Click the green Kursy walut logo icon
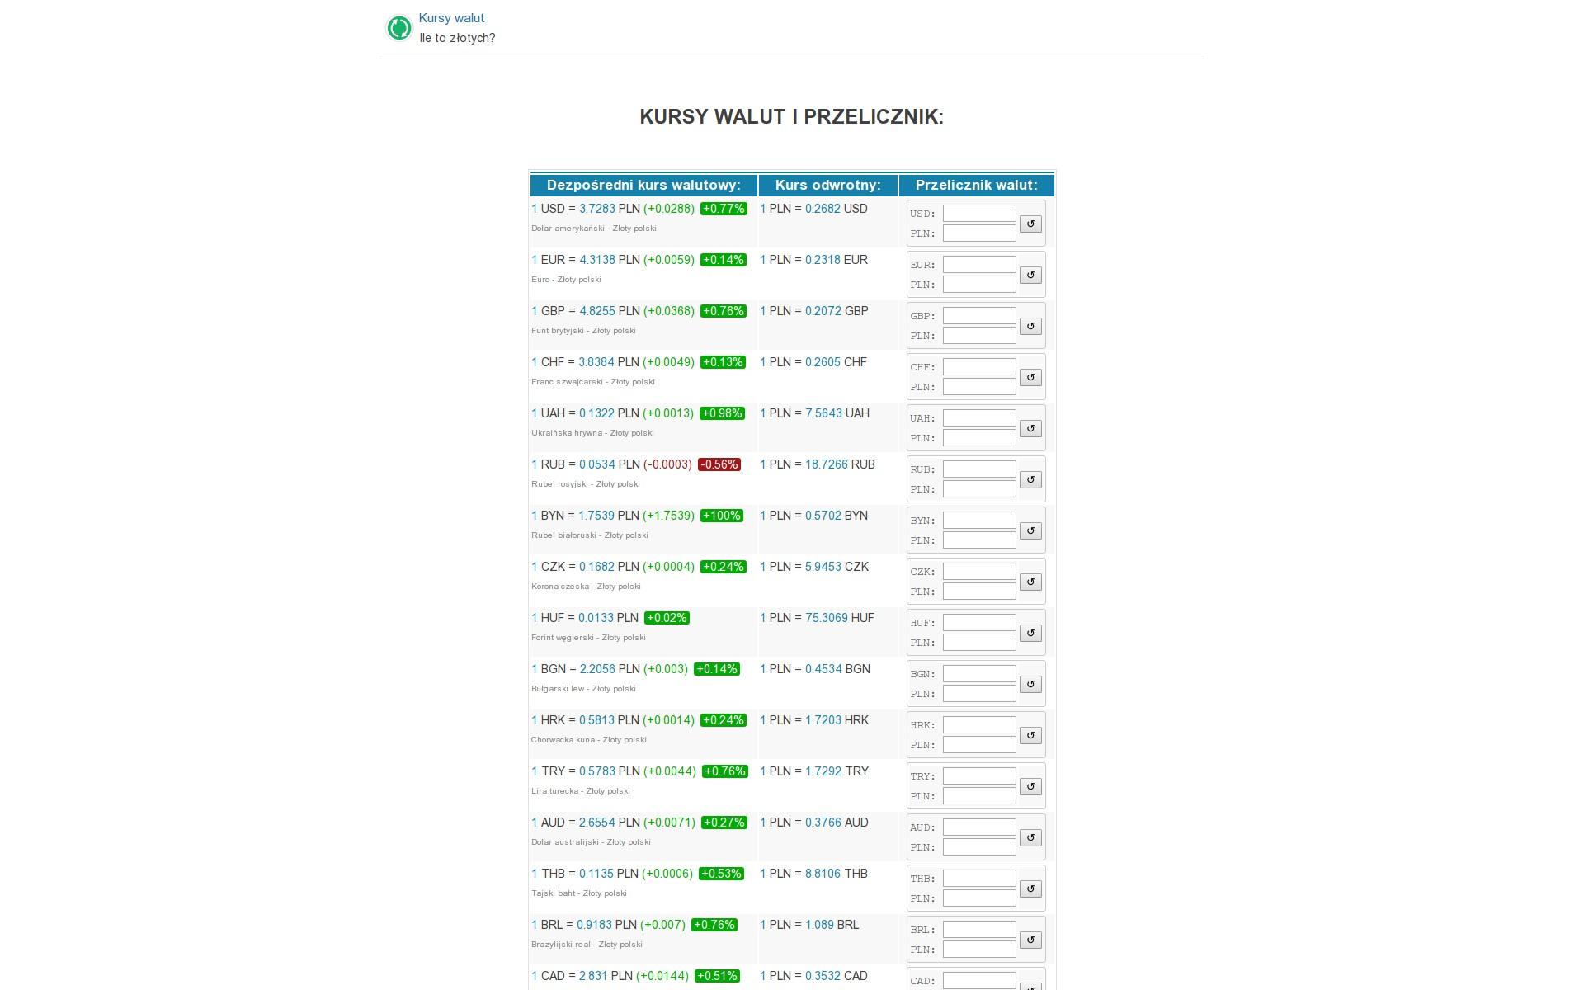The image size is (1584, 990). click(x=399, y=28)
